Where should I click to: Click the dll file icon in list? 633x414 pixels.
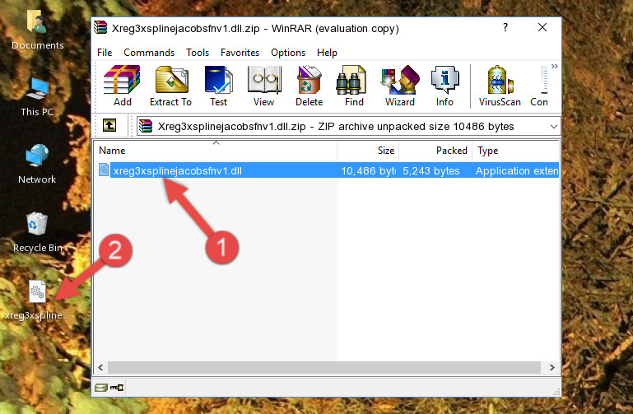coord(104,170)
